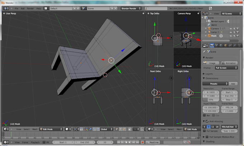Click the FPS 24 field
Viewport: 244px width, 146px height.
(x=229, y=107)
